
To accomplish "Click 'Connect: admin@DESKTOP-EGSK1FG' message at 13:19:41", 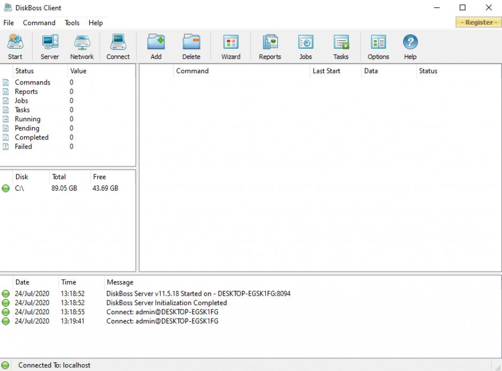I will [162, 321].
